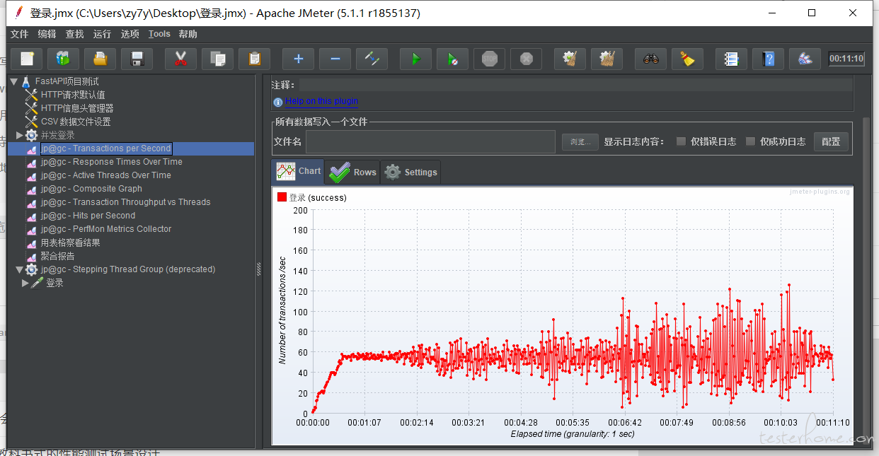Open the 文件 menu
The height and width of the screenshot is (456, 879).
pos(20,34)
